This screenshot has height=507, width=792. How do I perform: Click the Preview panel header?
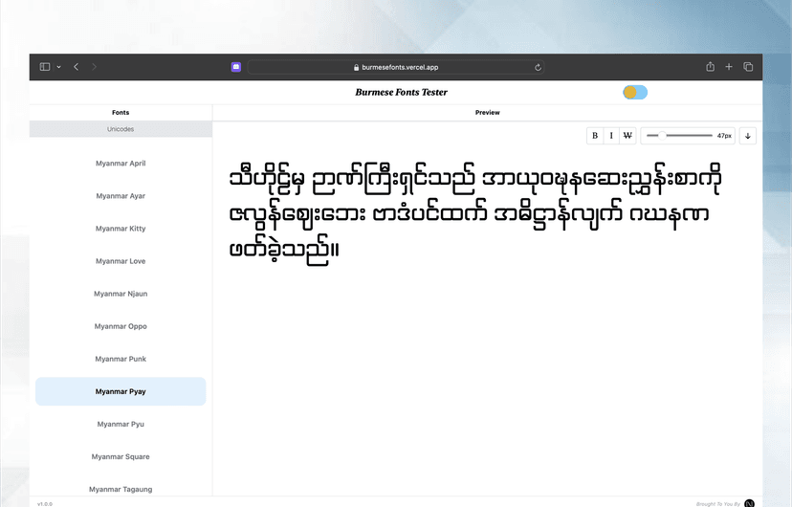pyautogui.click(x=488, y=113)
